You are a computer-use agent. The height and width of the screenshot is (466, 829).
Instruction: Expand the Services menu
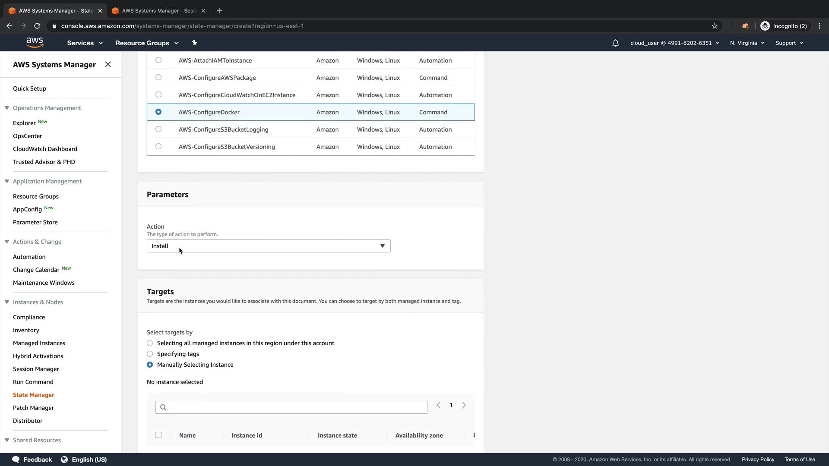point(85,43)
